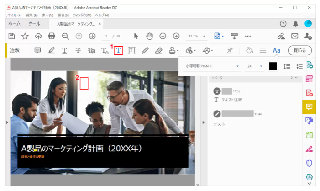Click the page number input field
The image size is (320, 191).
(x=106, y=36)
